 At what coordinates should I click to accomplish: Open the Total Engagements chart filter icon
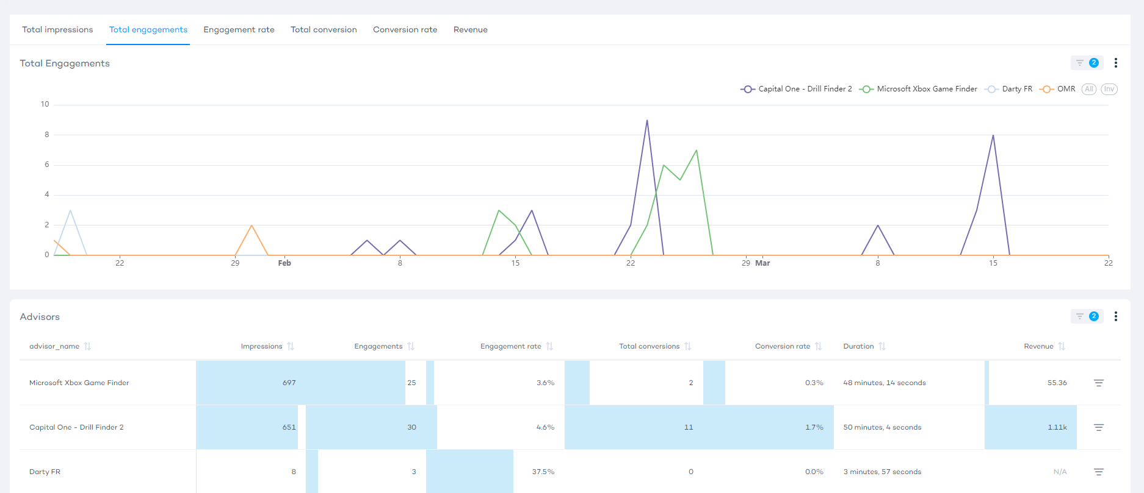point(1080,63)
